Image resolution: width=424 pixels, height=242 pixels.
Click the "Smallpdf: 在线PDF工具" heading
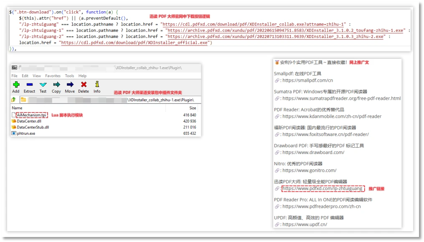297,73
